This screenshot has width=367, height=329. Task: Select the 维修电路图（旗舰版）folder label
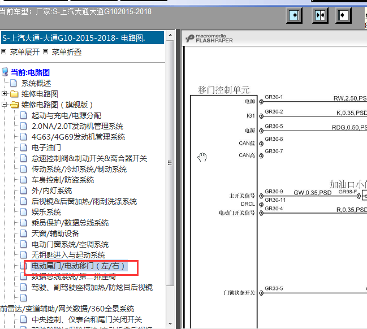tap(57, 105)
